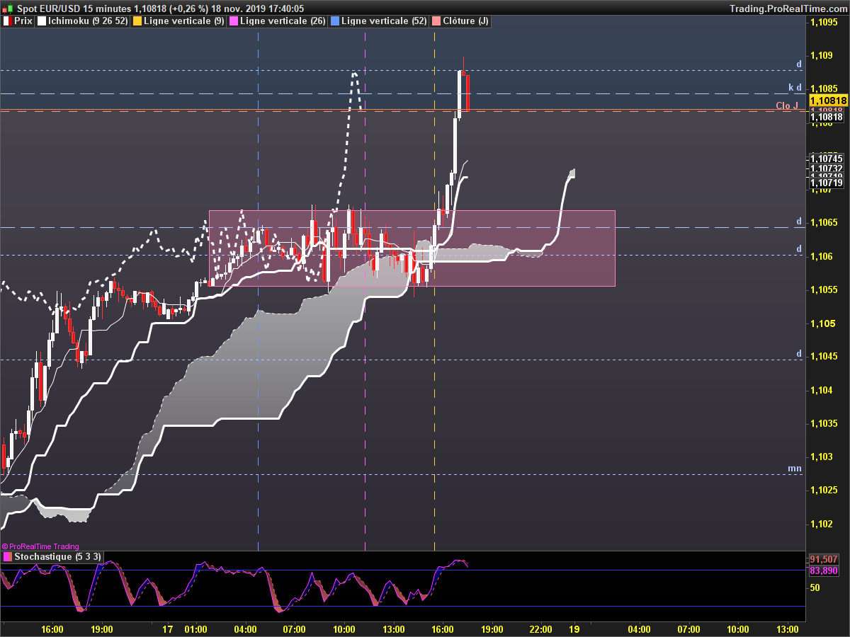This screenshot has width=850, height=637.
Task: Click the pink Ligne verticale (26) swatch
Action: tap(234, 21)
